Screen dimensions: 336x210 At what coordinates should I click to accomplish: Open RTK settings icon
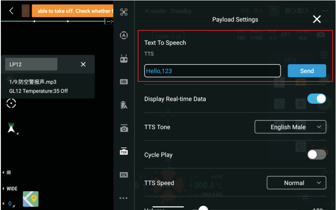pos(124,175)
